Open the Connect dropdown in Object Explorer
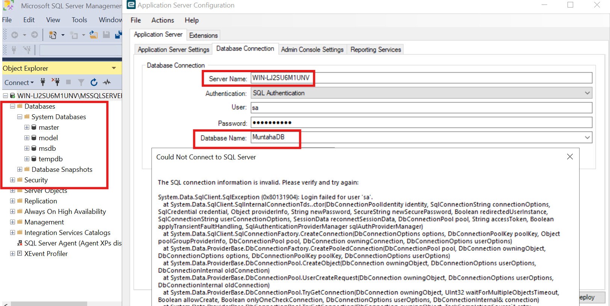Viewport: 610px width, 306px height. tap(19, 83)
